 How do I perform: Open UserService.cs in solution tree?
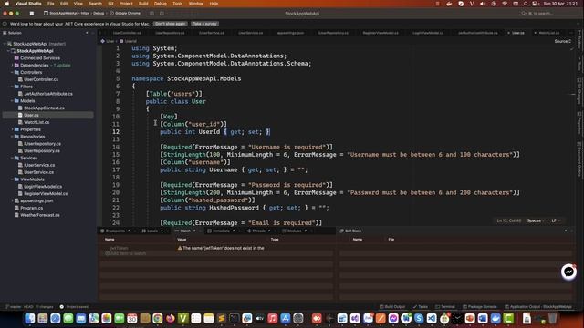click(x=38, y=172)
